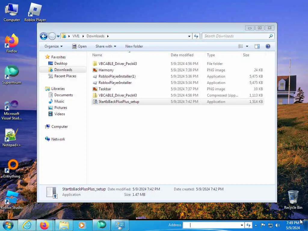Open the recent pages dropdown arrow
Viewport: 308px width, 231px height.
(x=58, y=36)
